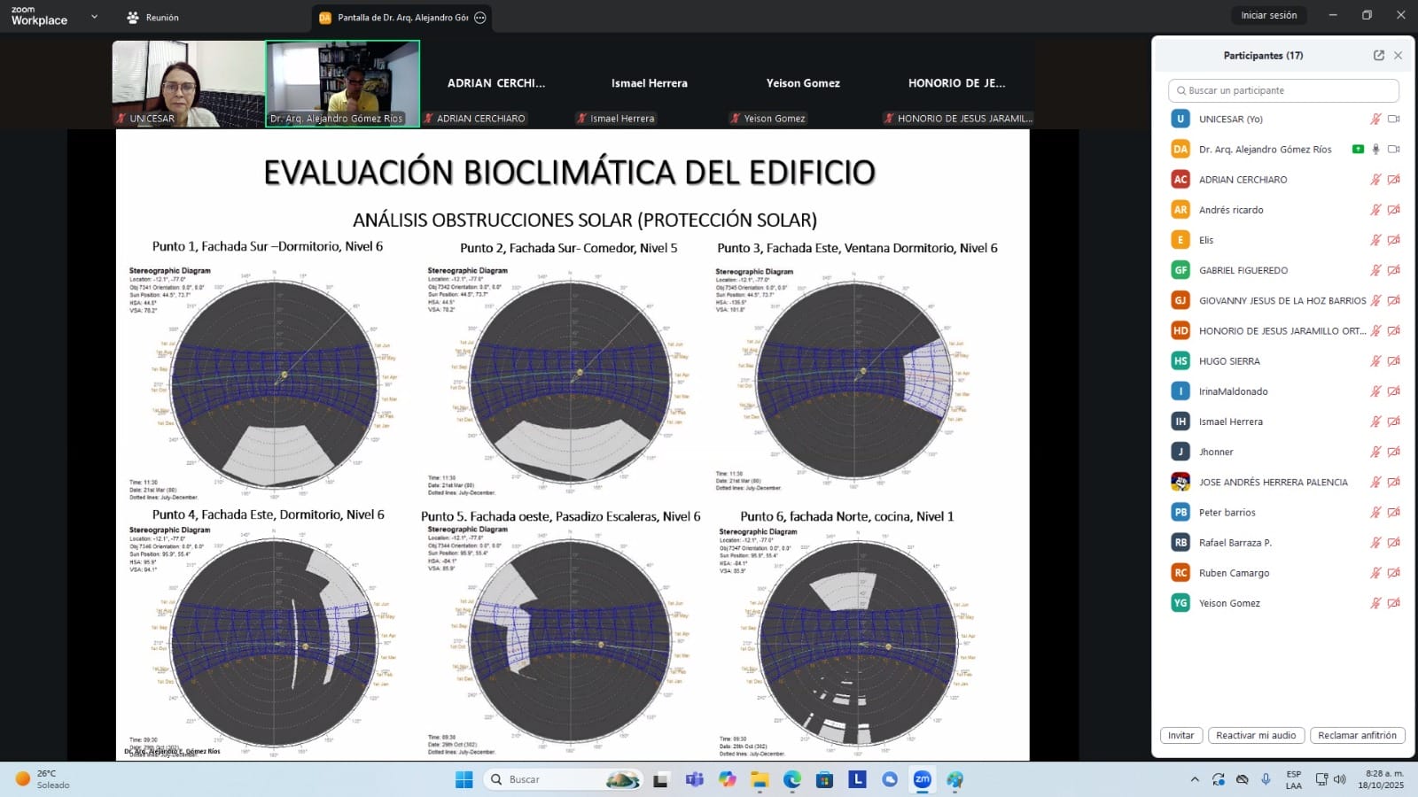1418x797 pixels.
Task: Click Zoom icon in Windows taskbar
Action: point(922,779)
